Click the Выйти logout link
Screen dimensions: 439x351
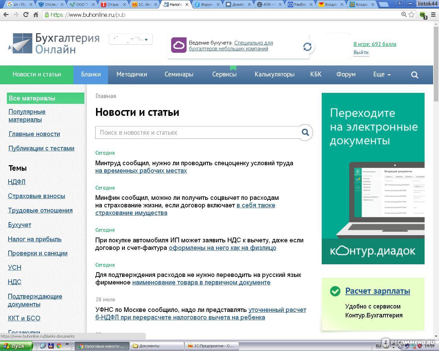[361, 52]
